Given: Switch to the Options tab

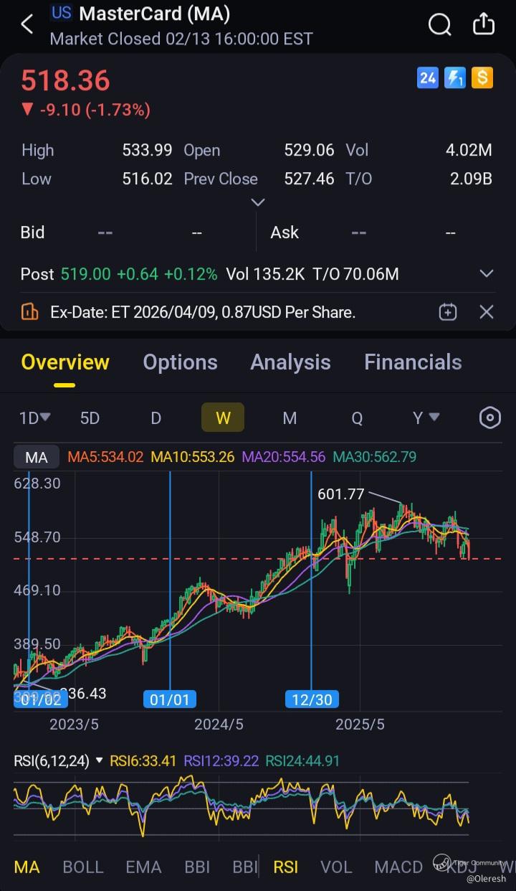Looking at the screenshot, I should tap(180, 362).
